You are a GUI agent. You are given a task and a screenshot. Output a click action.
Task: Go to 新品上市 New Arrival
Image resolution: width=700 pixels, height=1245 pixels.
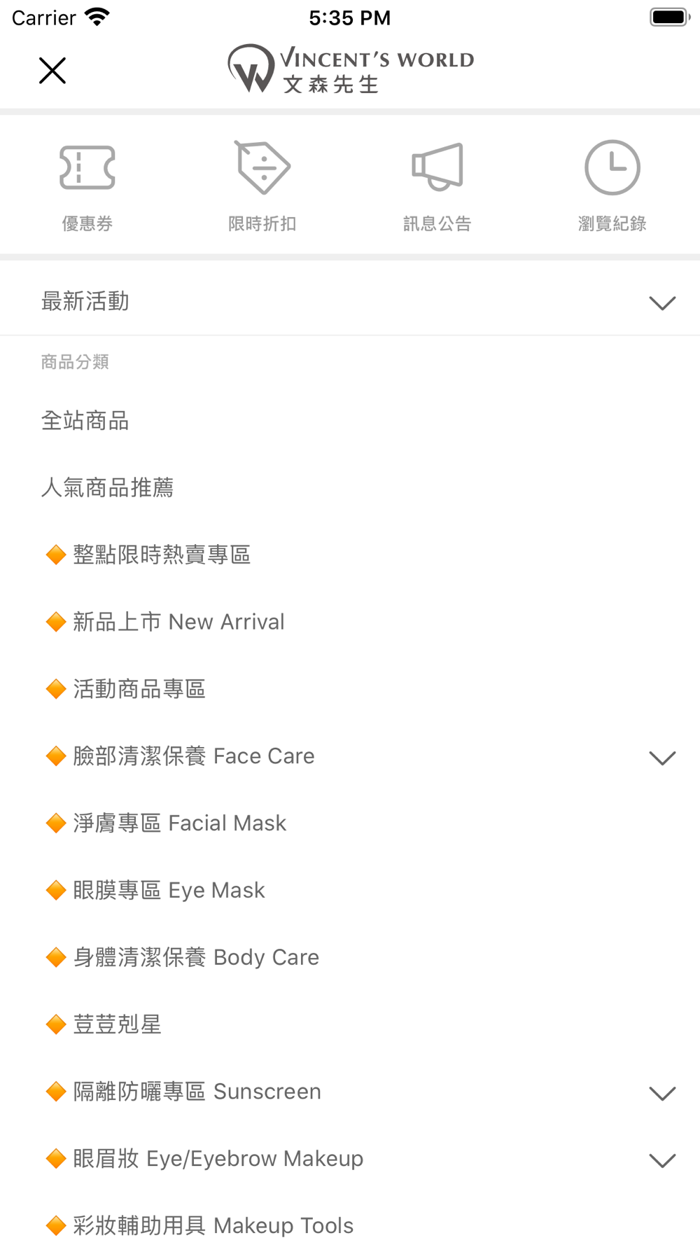click(178, 622)
